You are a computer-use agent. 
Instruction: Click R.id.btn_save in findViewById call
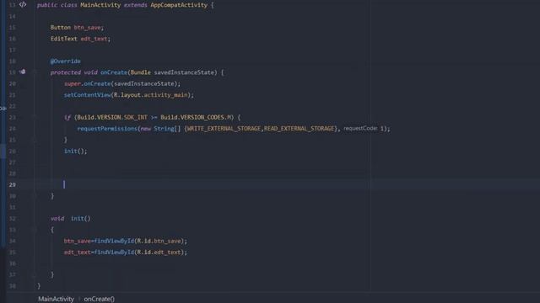(159, 242)
